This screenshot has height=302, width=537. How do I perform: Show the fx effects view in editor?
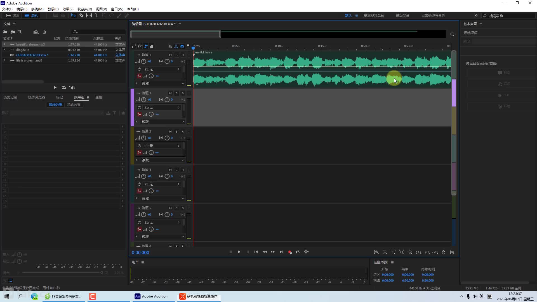point(140,46)
